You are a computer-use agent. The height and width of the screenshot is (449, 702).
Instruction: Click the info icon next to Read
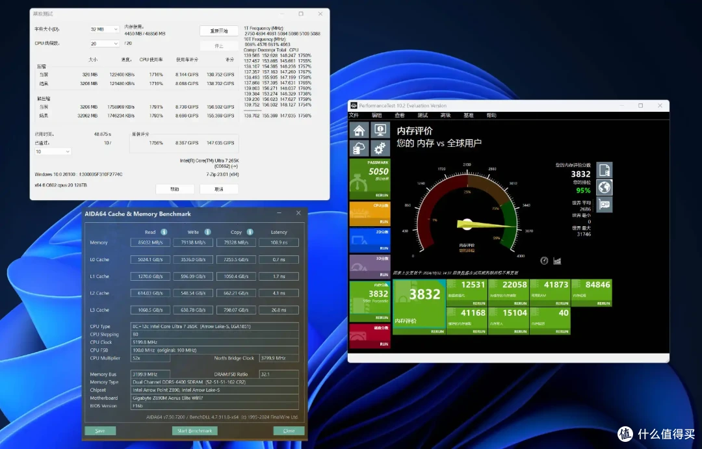tap(164, 232)
